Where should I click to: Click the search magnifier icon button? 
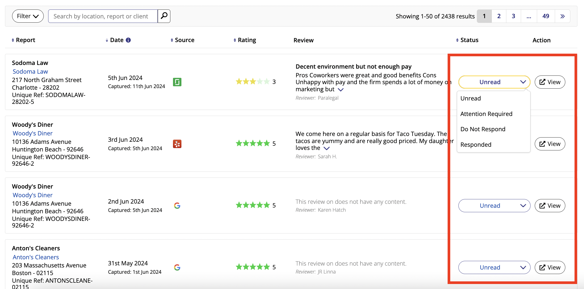tap(164, 16)
